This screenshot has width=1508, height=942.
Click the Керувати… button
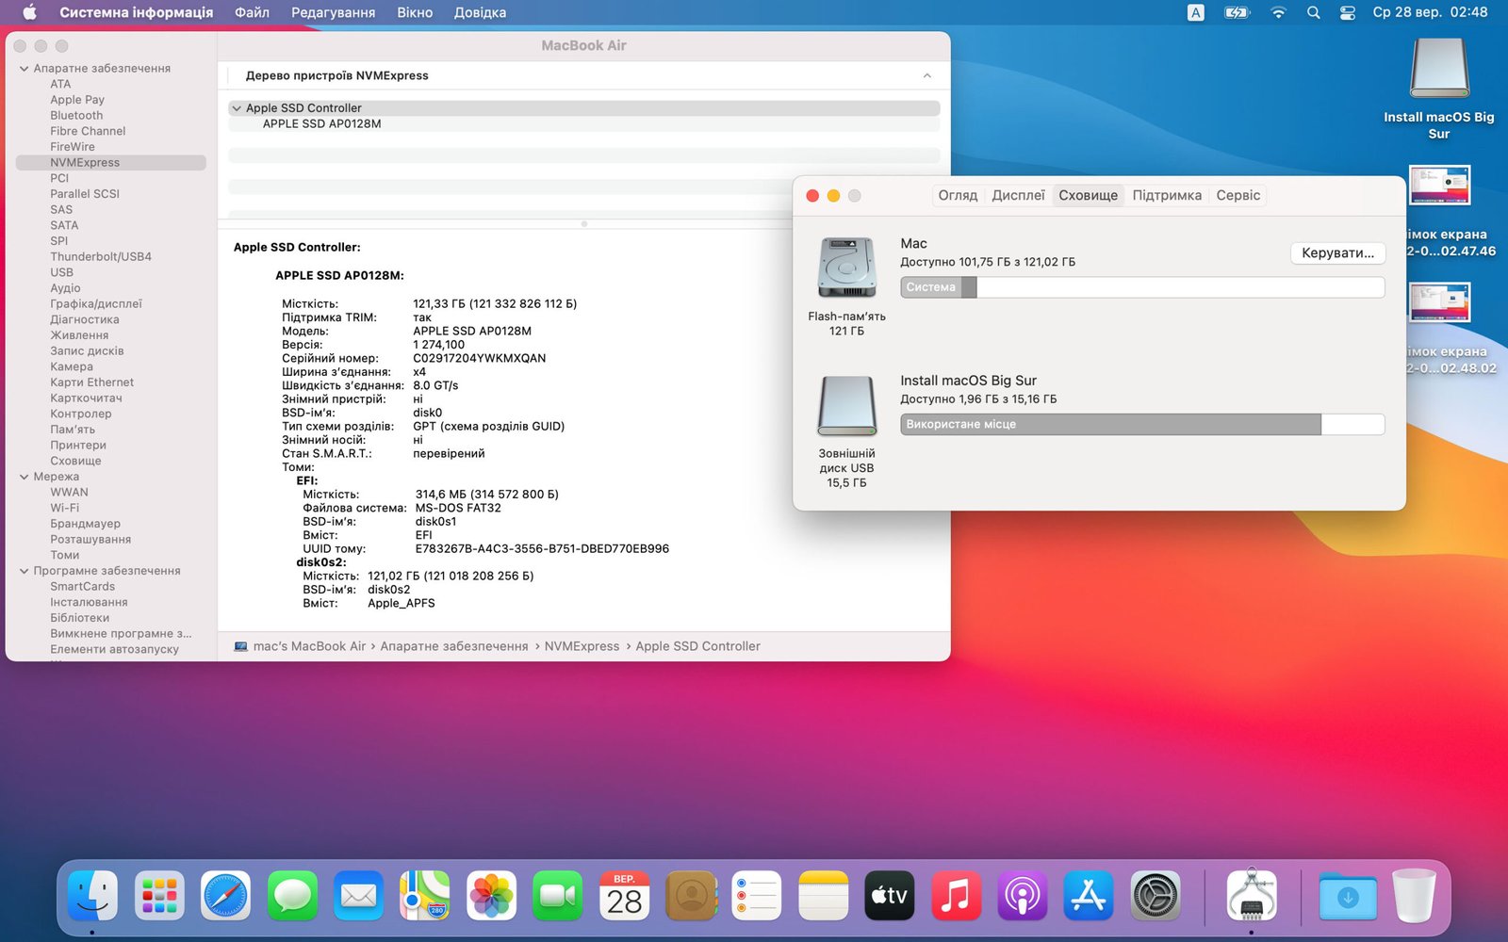pyautogui.click(x=1337, y=252)
